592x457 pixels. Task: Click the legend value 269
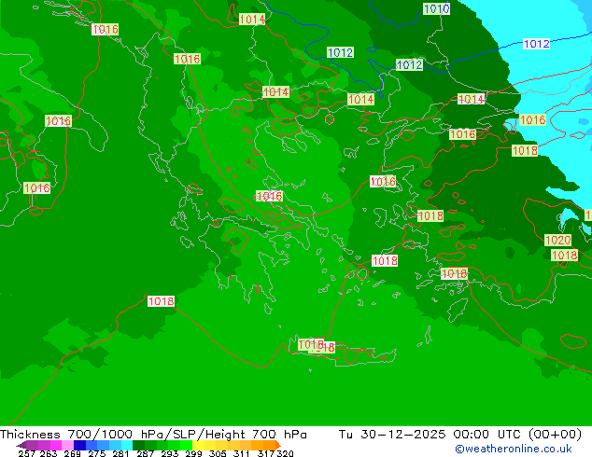73,453
